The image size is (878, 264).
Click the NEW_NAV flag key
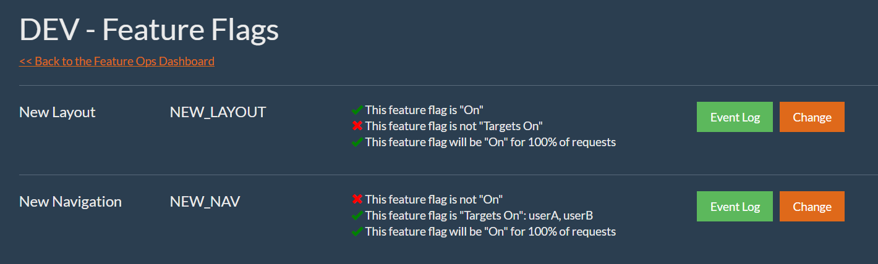point(205,202)
